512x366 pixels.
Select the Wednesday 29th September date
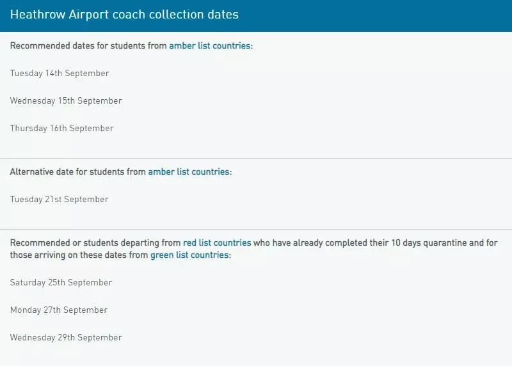[x=66, y=338]
